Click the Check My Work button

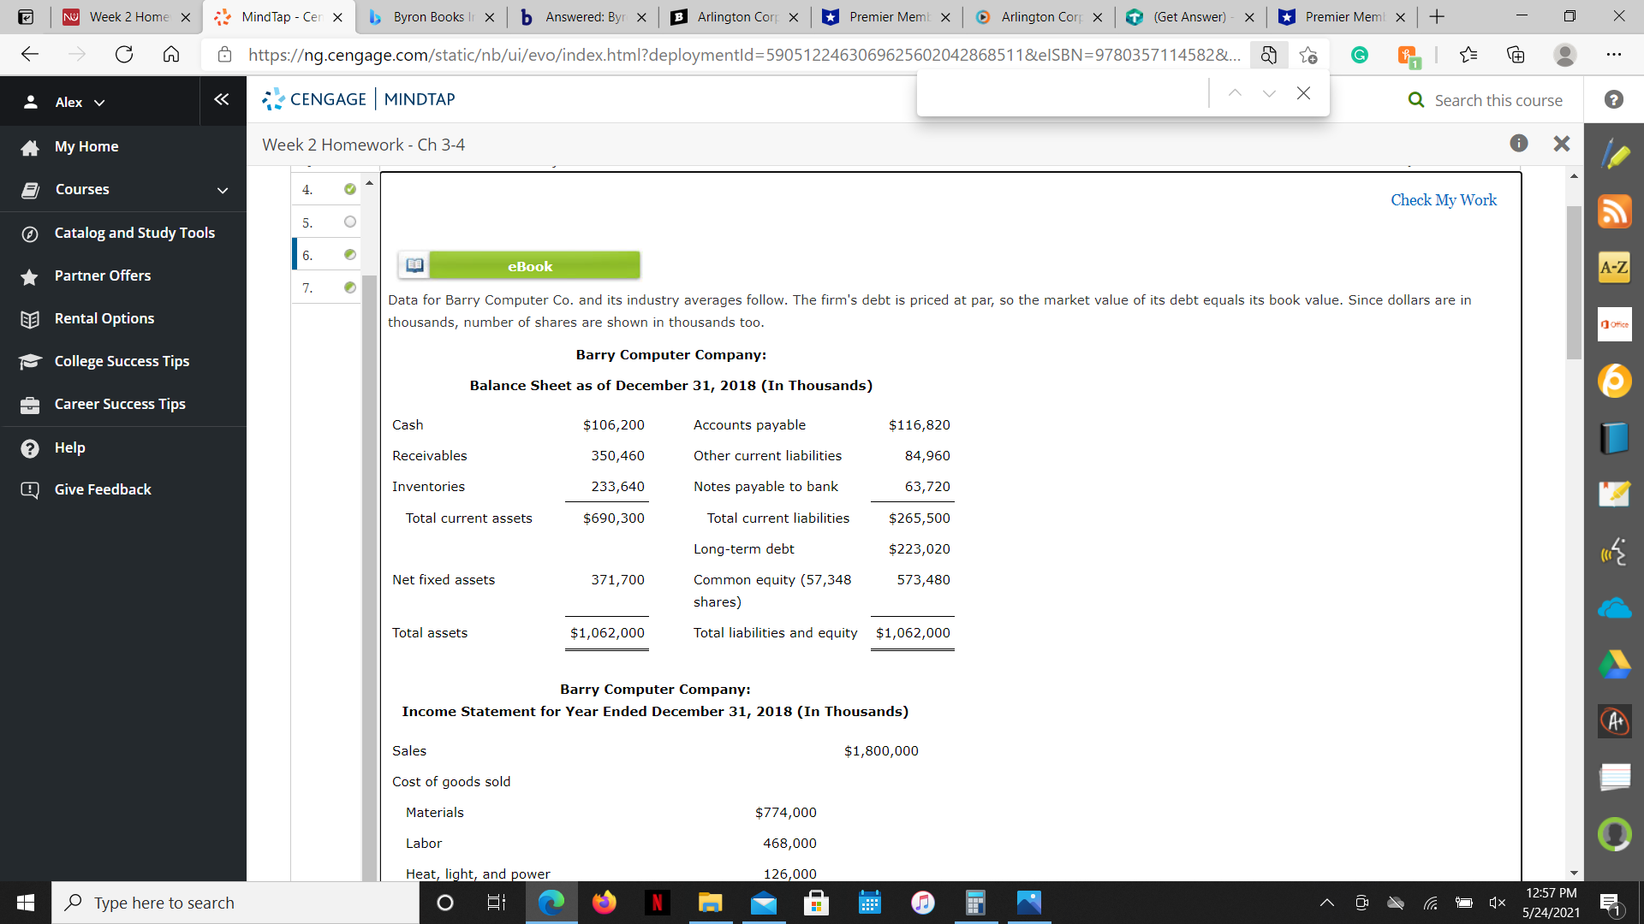click(x=1444, y=199)
